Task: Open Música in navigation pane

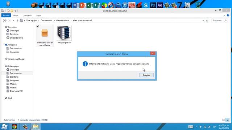Action: click(13, 84)
